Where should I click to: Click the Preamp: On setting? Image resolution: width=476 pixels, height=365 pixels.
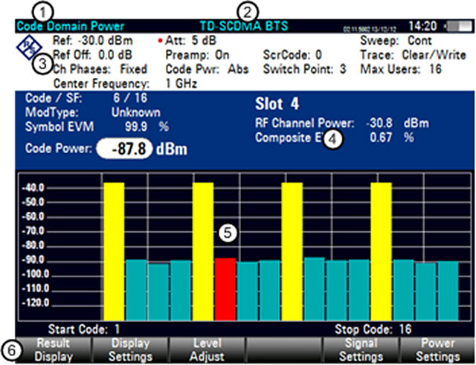click(x=197, y=55)
